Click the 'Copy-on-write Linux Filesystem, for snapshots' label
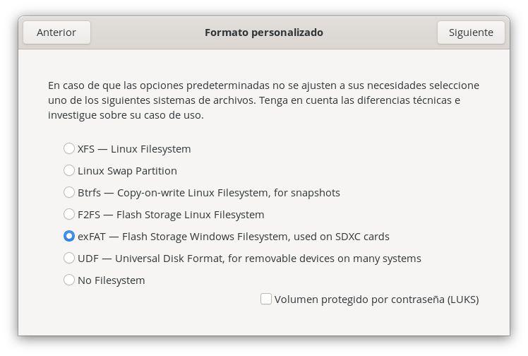Image resolution: width=528 pixels, height=356 pixels. [x=228, y=193]
